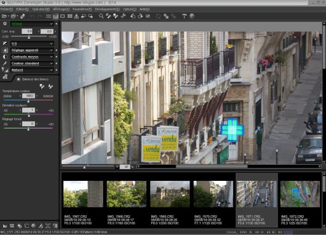Open the Développement menu
Screen dimensions: 326x235
click(107, 9)
